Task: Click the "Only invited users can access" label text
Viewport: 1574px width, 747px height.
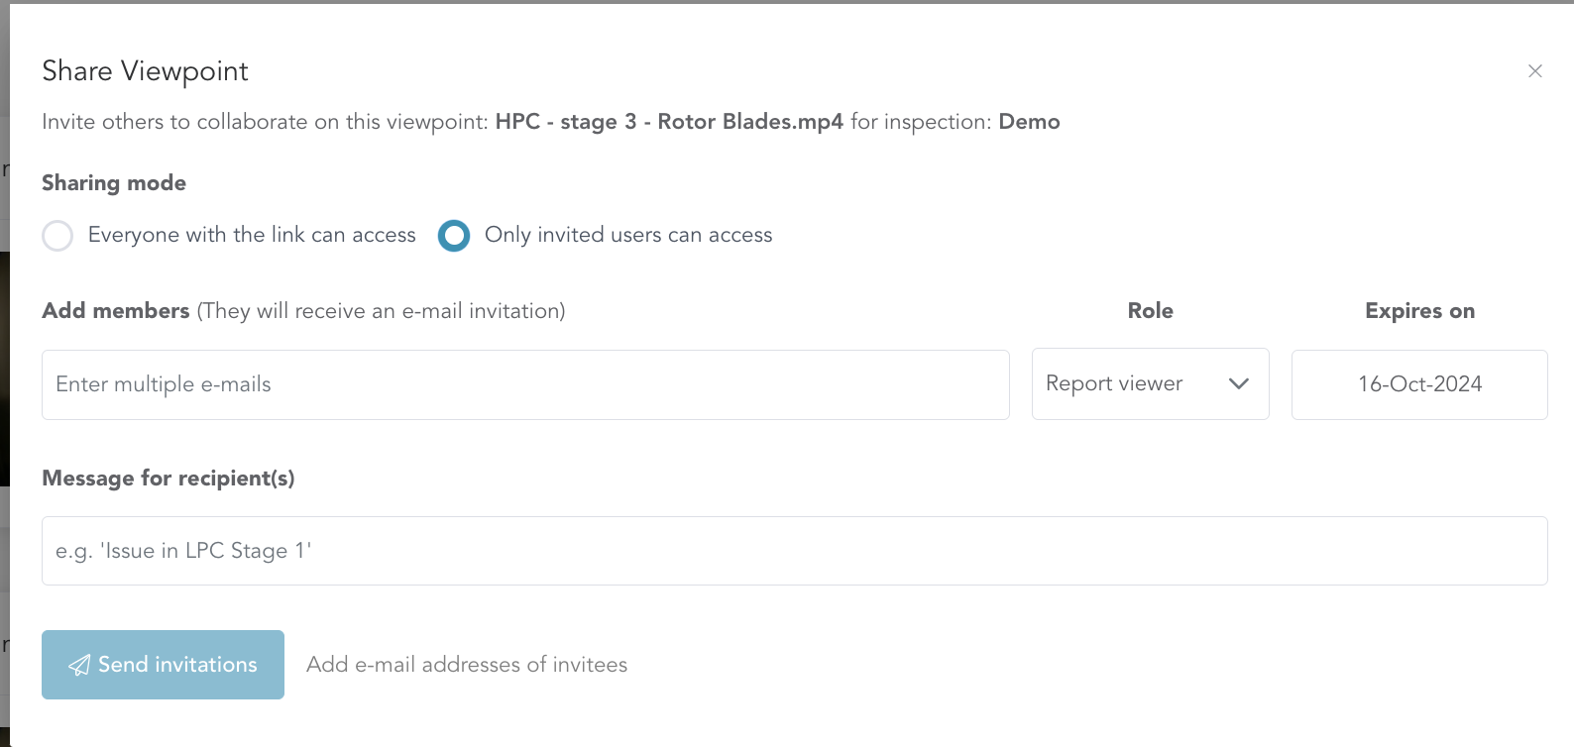Action: 627,235
